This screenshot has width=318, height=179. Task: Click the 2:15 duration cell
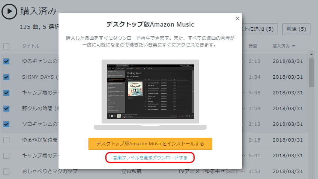254,140
